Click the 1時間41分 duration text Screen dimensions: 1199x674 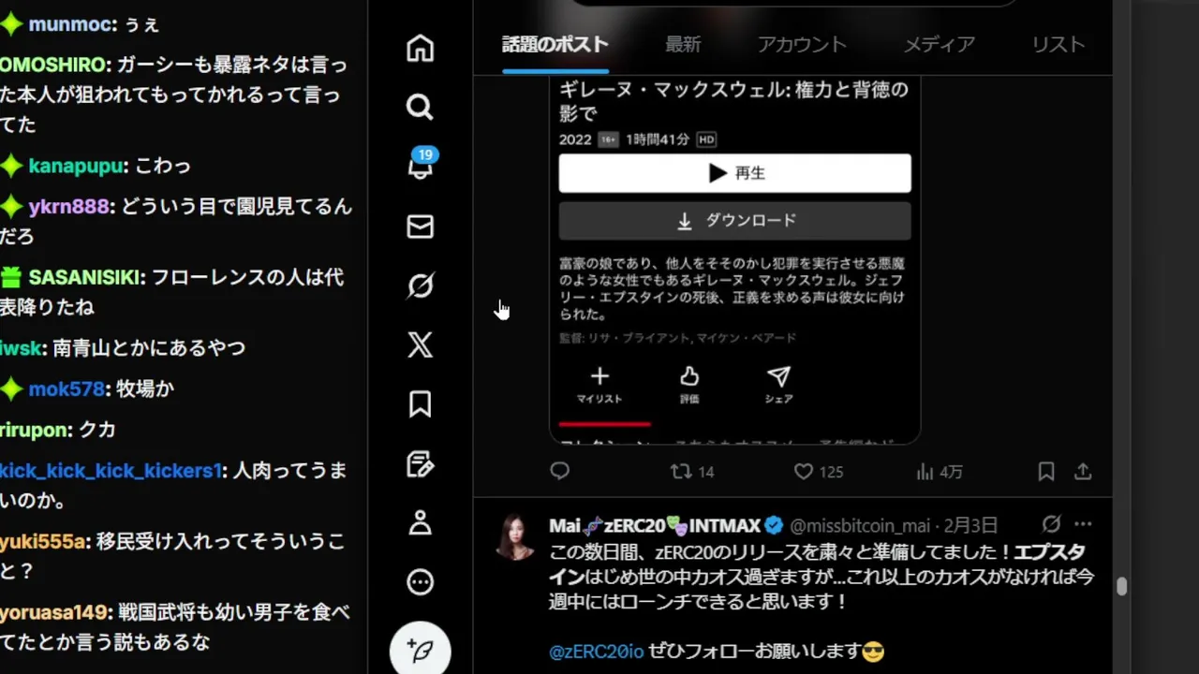pyautogui.click(x=658, y=139)
